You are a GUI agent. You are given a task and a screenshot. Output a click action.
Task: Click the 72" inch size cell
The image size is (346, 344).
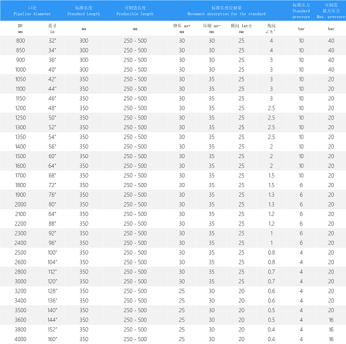(52, 185)
